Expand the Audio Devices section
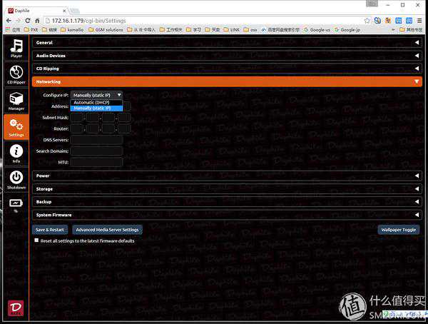The width and height of the screenshot is (428, 324). coord(227,56)
